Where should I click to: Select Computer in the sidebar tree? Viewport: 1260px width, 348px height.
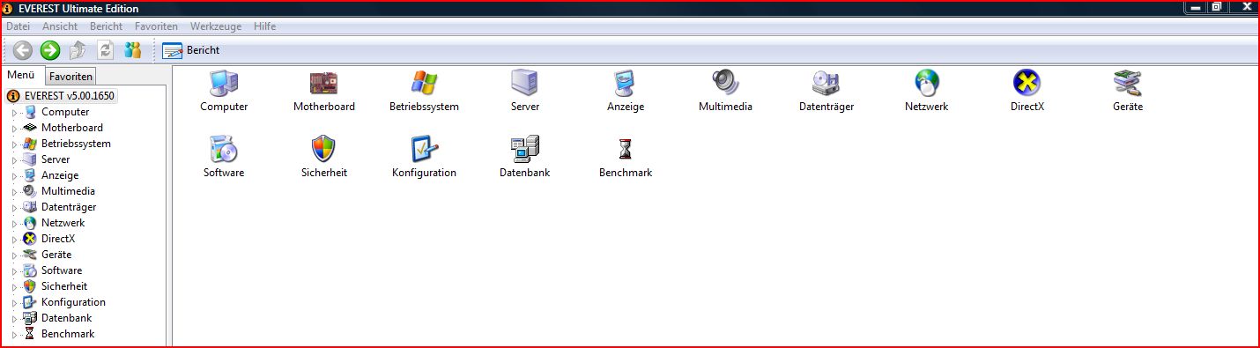[65, 112]
